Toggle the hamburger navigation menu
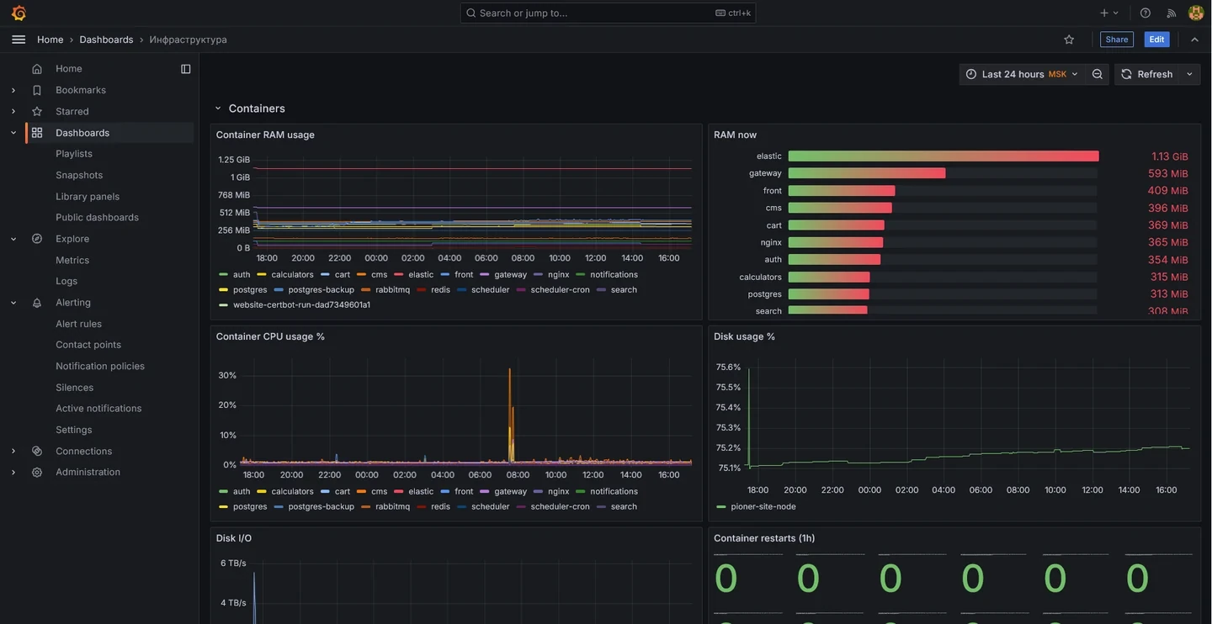Viewport: 1212px width, 624px height. pos(19,40)
